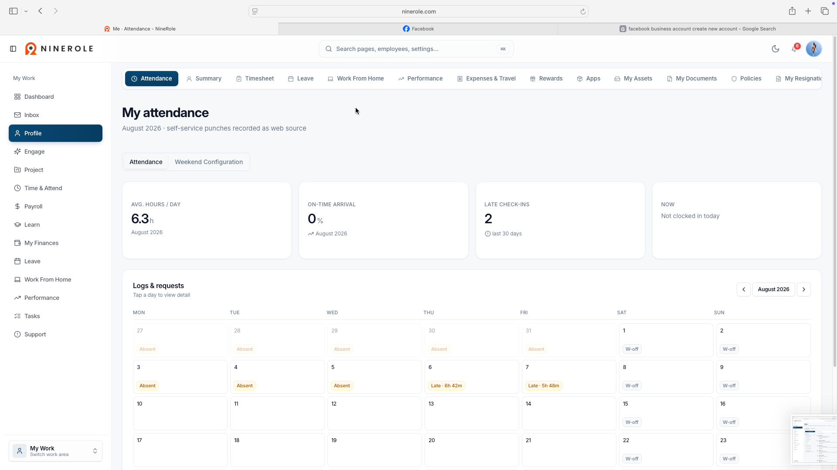Go to previous month in calendar
This screenshot has height=470, width=837.
(743, 289)
